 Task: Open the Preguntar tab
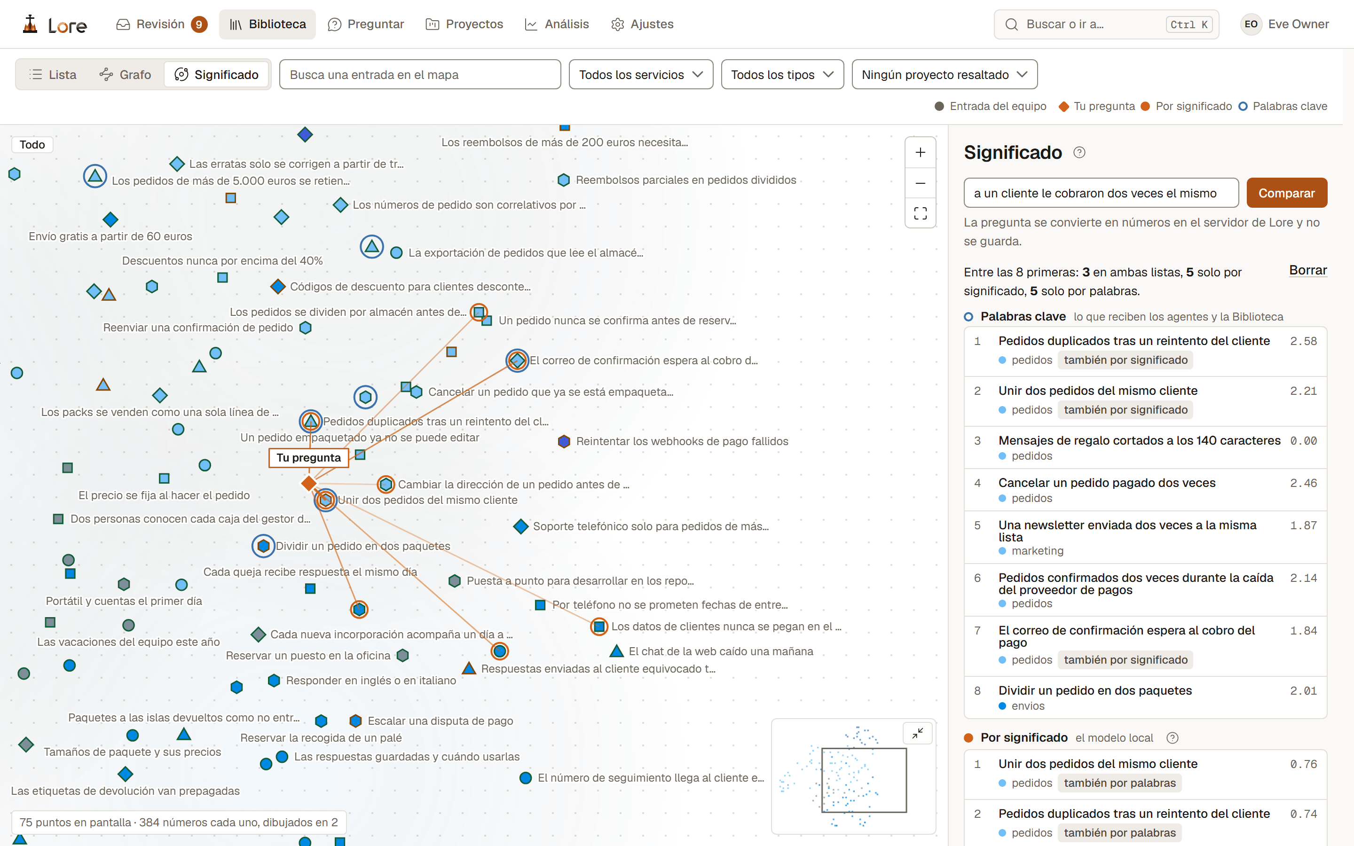366,24
